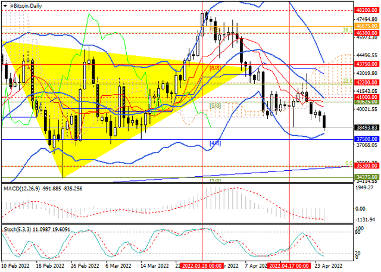Click the 41543.05 axis value
381x272 pixels.
pyautogui.click(x=367, y=91)
